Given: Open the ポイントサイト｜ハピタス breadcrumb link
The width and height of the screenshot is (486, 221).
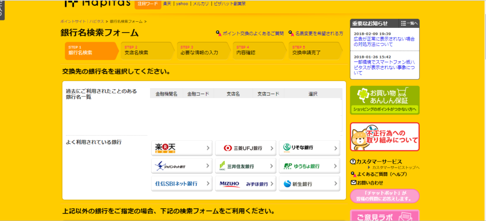Looking at the screenshot, I should point(82,22).
